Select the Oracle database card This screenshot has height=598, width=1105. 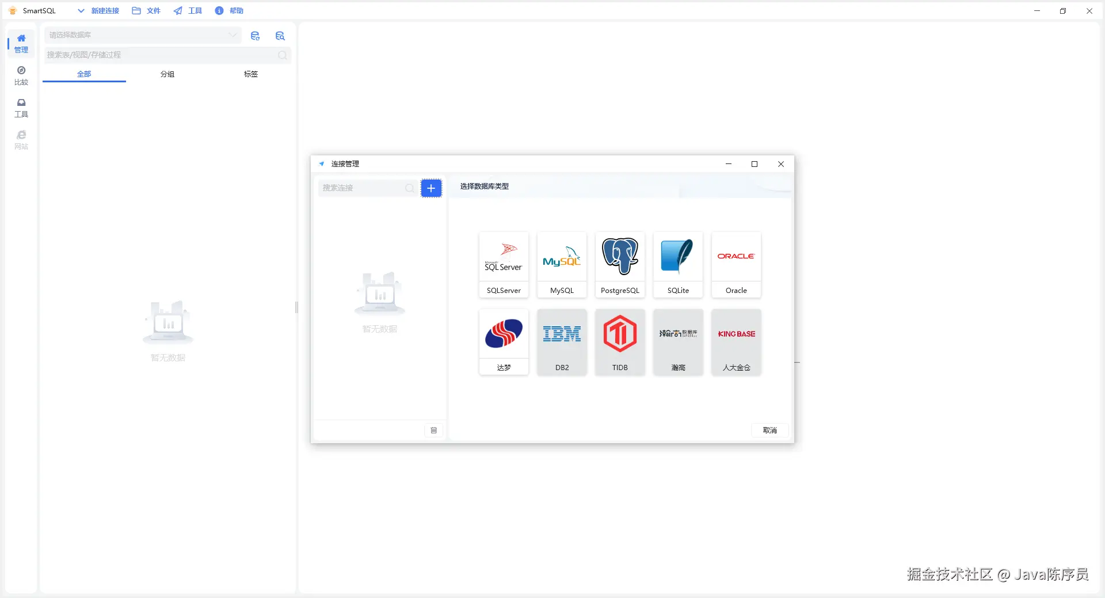click(736, 265)
